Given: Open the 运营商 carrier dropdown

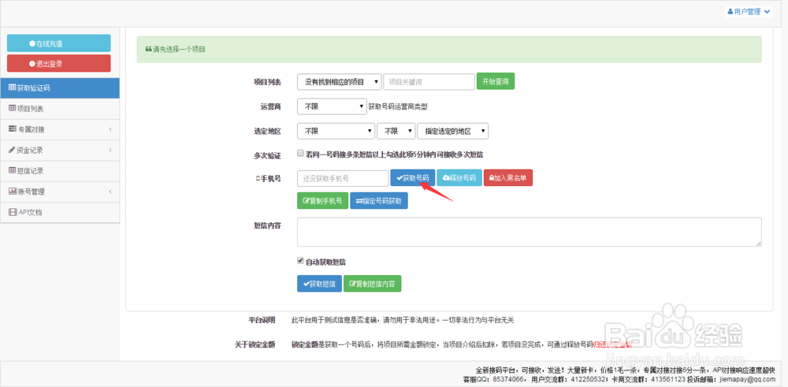Looking at the screenshot, I should click(x=333, y=106).
